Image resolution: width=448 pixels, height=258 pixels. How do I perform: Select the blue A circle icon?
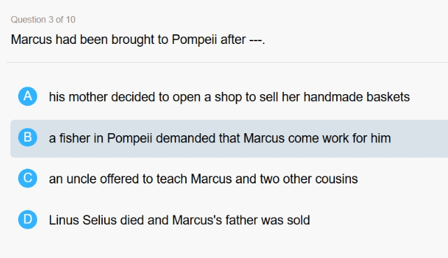click(x=28, y=96)
